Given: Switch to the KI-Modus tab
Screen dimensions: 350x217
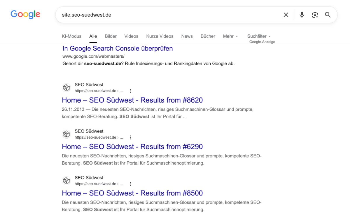Looking at the screenshot, I should (71, 36).
